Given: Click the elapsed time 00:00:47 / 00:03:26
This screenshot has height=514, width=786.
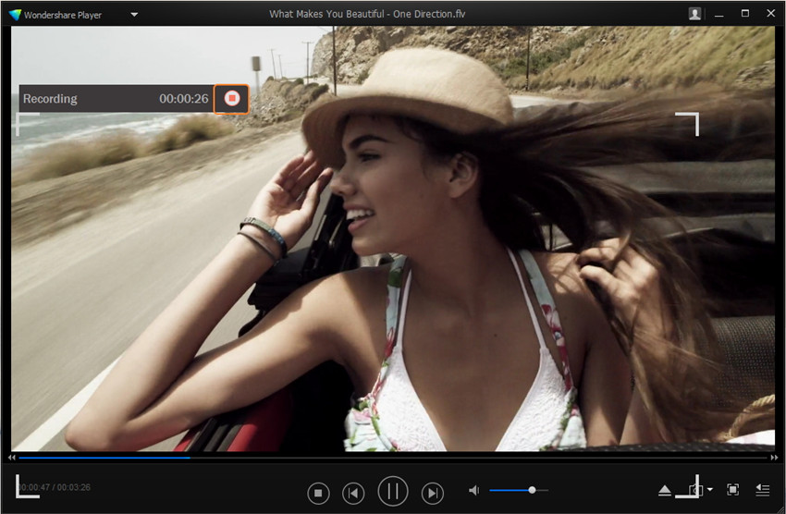Looking at the screenshot, I should click(55, 487).
